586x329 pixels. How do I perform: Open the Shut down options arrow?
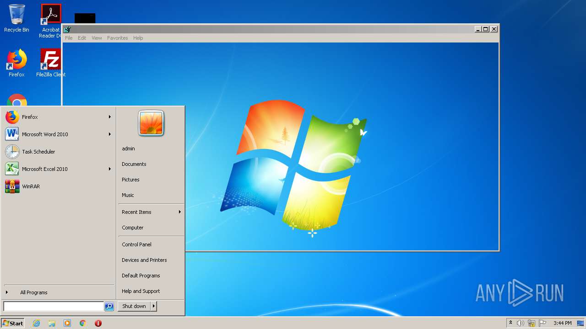154,306
